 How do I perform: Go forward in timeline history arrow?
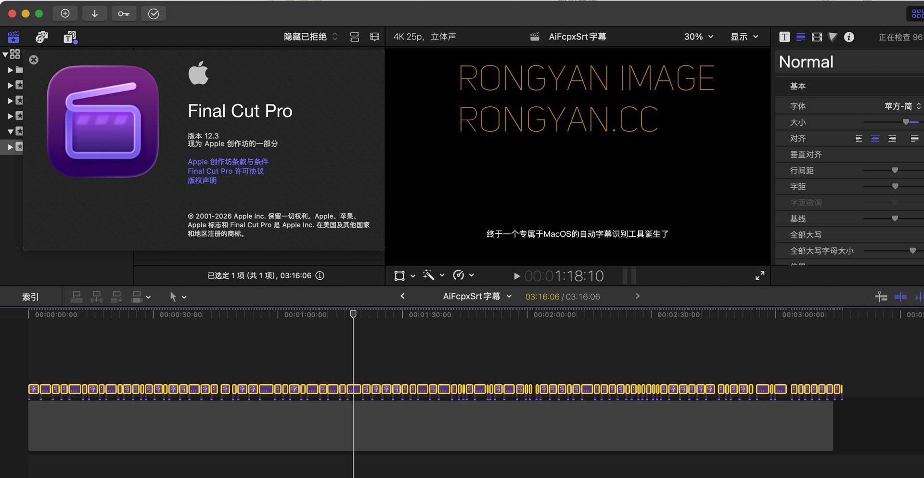[x=638, y=297]
